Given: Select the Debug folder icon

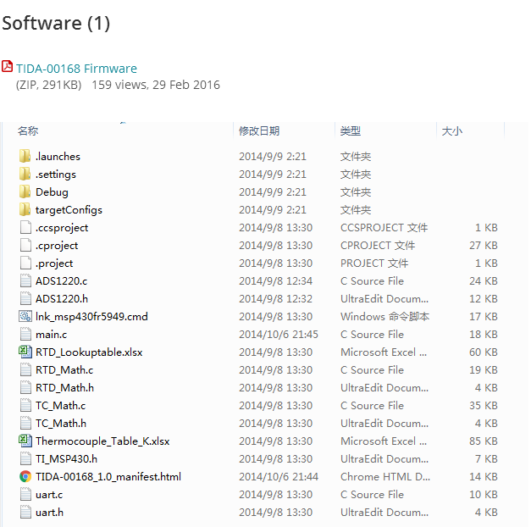Looking at the screenshot, I should coord(25,191).
